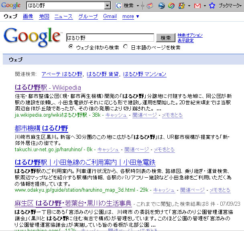Screen dimensions: 244x231
Task: Switch to the 地図 tab
Action: coord(44,16)
